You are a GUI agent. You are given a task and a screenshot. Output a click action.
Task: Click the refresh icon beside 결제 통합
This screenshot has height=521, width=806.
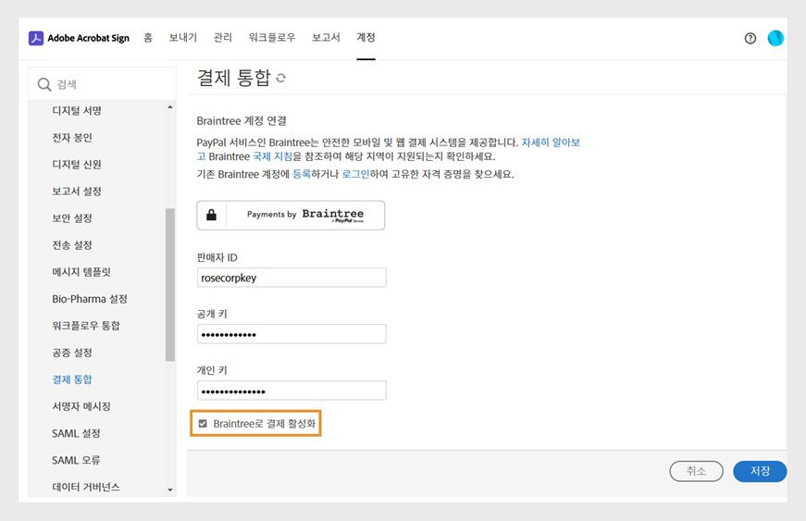point(280,78)
